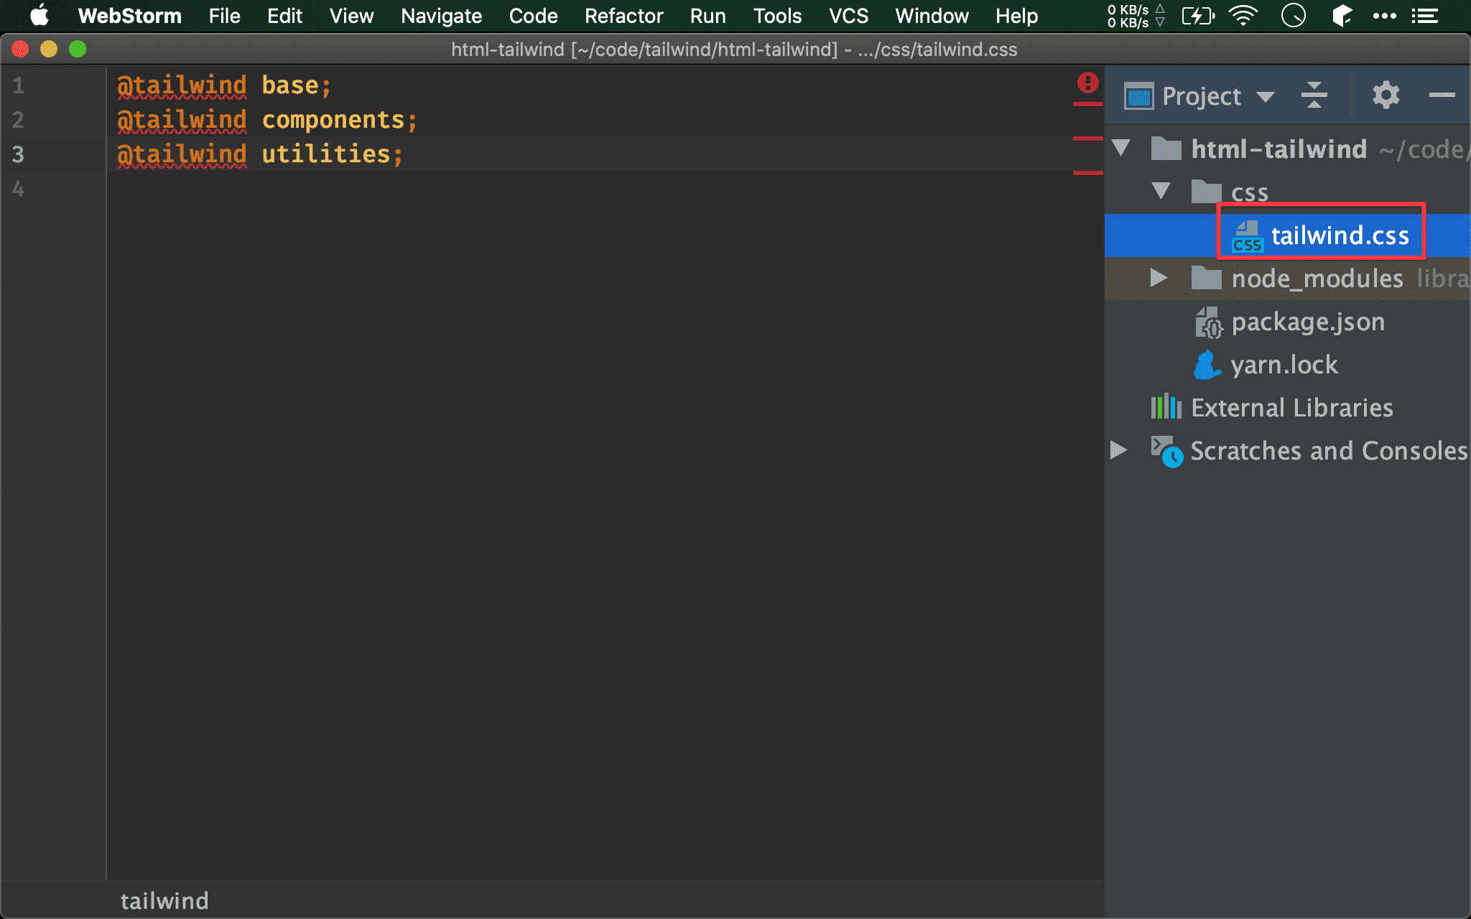Collapse the html-tailwind project root

point(1120,149)
